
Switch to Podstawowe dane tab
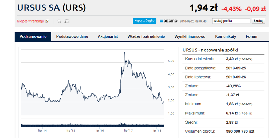click(x=72, y=37)
